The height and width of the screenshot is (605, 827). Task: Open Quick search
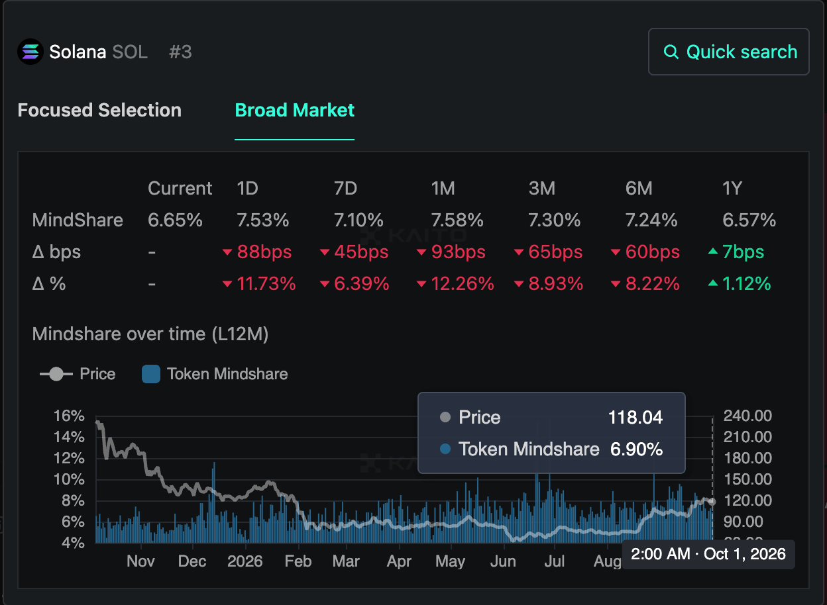click(x=728, y=52)
